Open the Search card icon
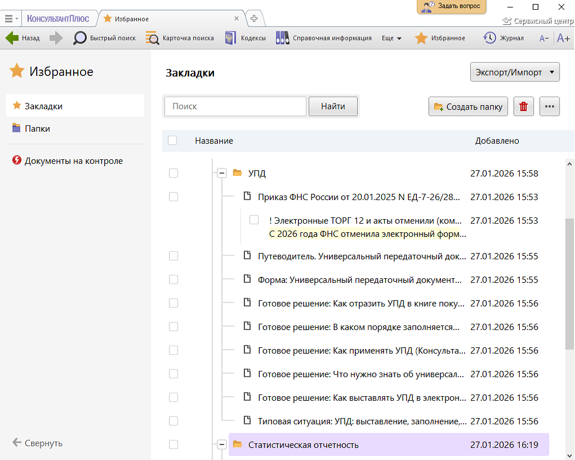 point(152,38)
